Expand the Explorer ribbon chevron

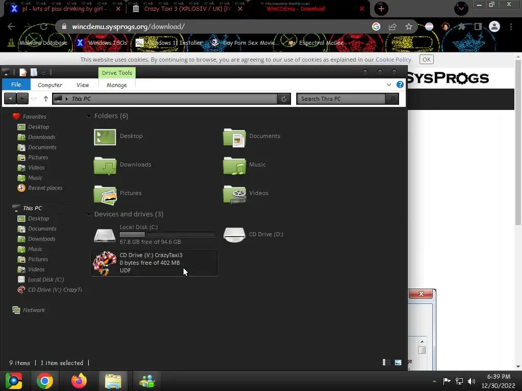coord(388,85)
